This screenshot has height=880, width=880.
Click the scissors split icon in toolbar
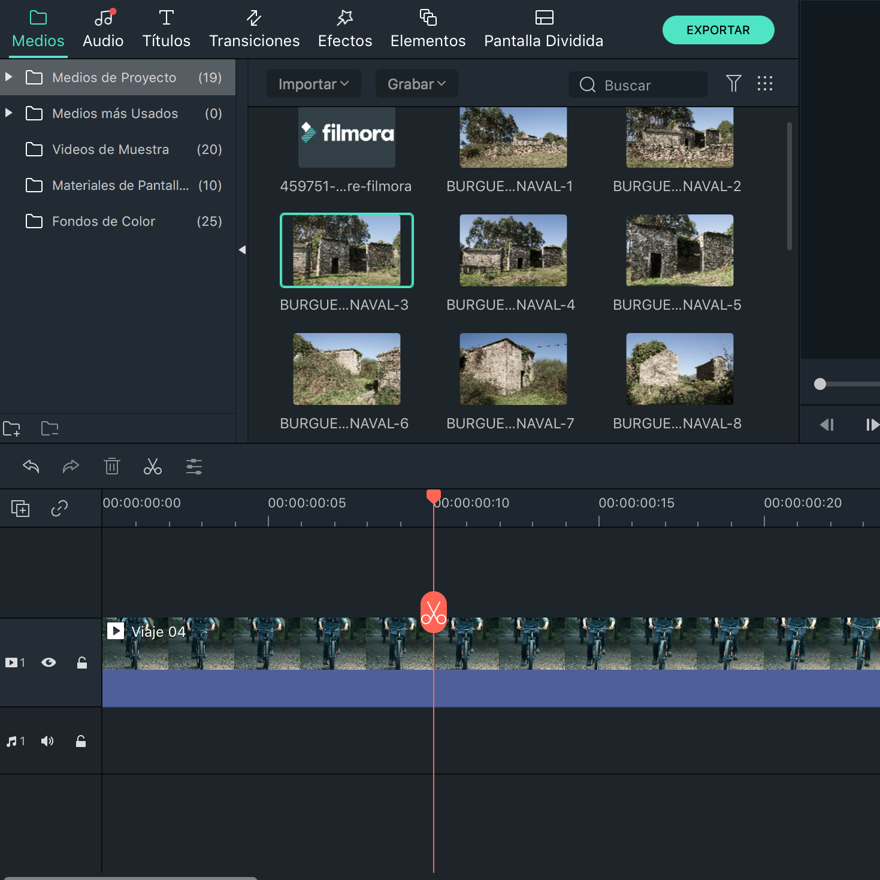click(153, 466)
